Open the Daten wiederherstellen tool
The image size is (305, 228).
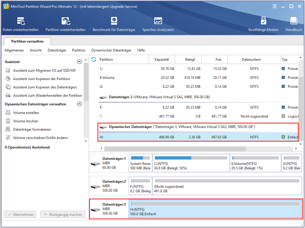click(x=21, y=24)
